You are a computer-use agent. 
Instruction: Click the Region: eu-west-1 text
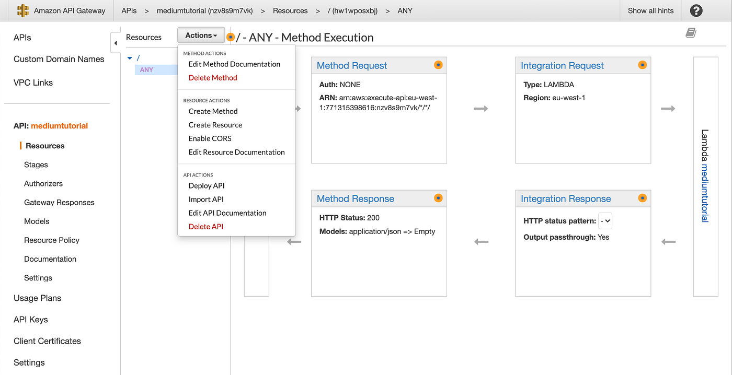pyautogui.click(x=554, y=98)
